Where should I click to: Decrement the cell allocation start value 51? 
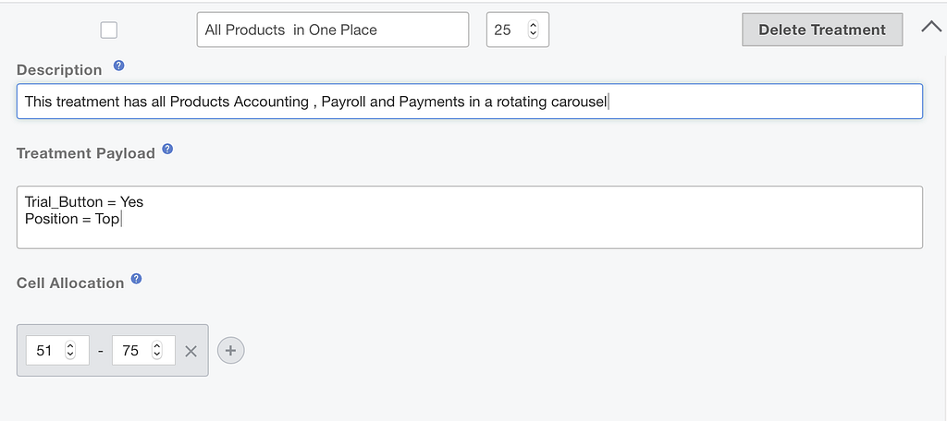pyautogui.click(x=71, y=356)
